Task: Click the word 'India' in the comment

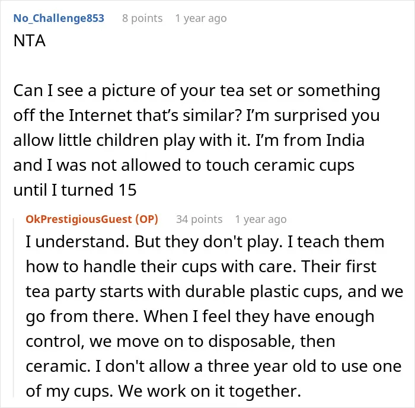Action: [x=345, y=140]
